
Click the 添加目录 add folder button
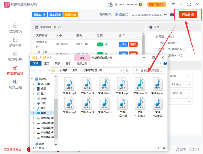click(x=55, y=15)
